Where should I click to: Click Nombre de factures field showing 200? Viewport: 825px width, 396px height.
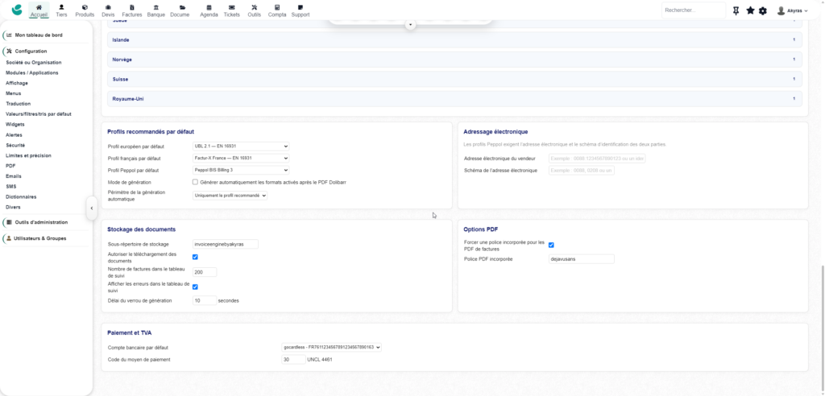point(205,272)
